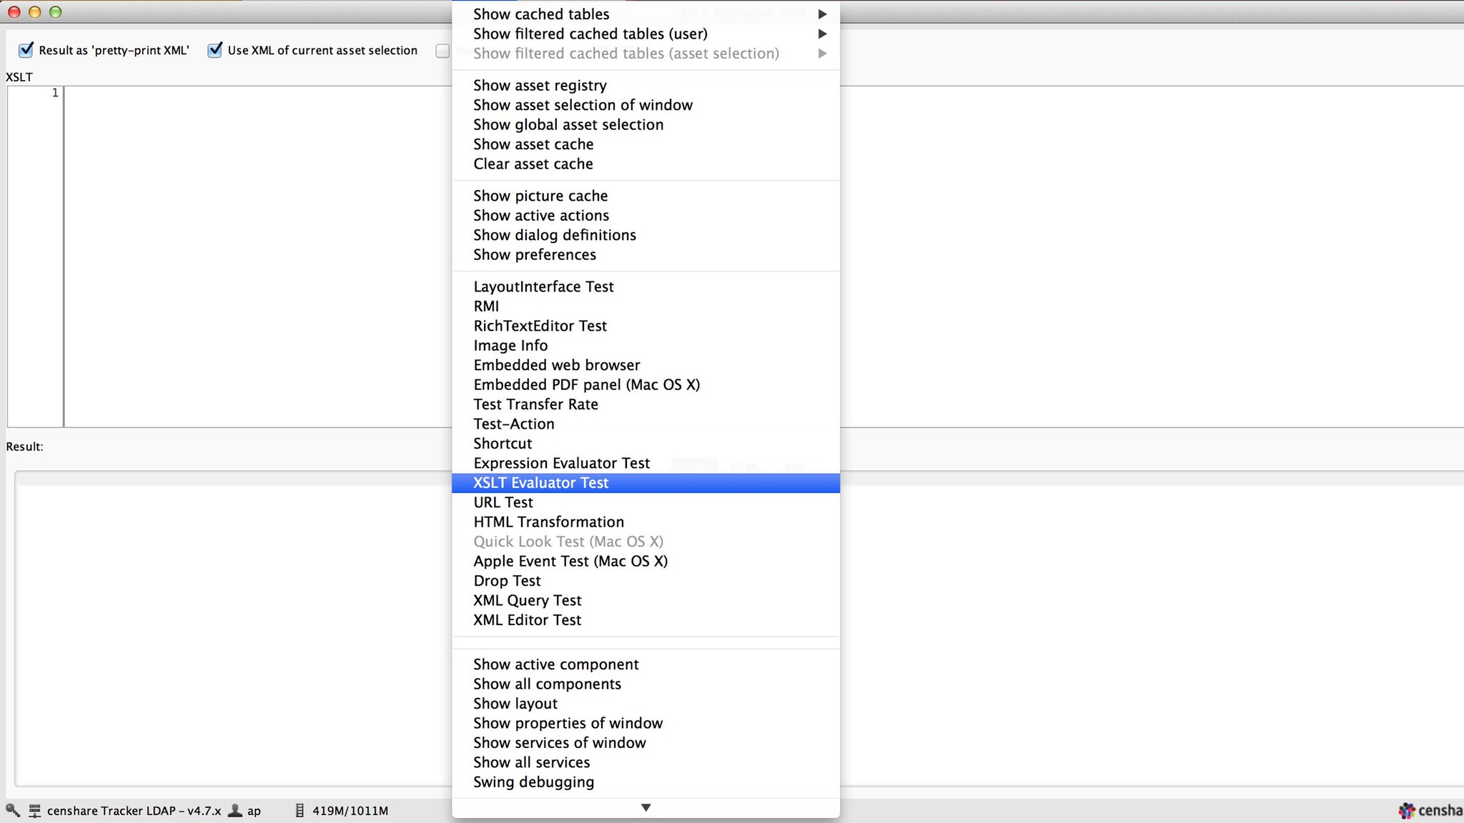The height and width of the screenshot is (823, 1464).
Task: Click the user icon next to 'ap'
Action: 236,810
